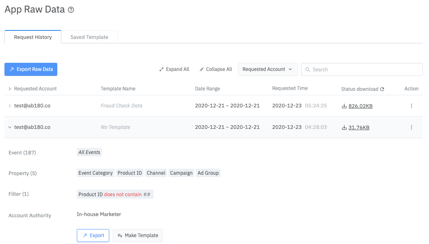
Task: Click the Account Authority label
Action: pyautogui.click(x=30, y=216)
